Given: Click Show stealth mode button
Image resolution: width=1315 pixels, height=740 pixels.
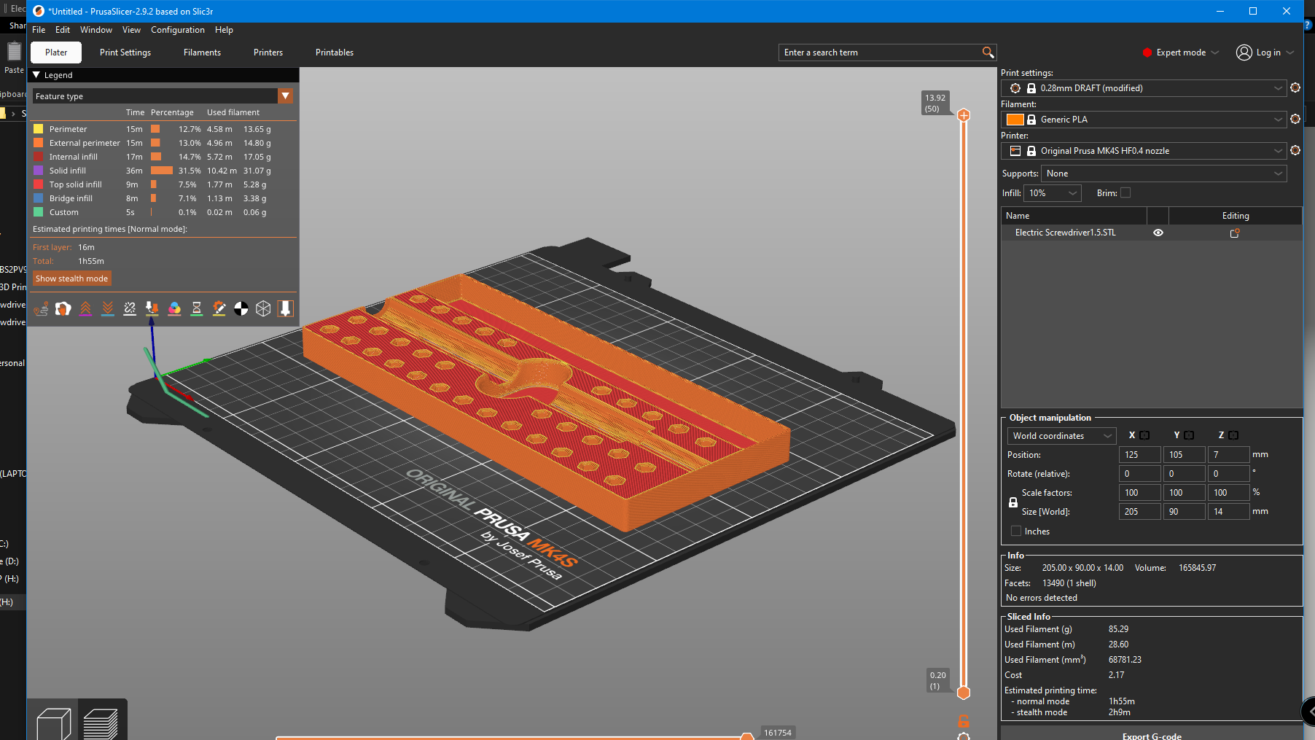Looking at the screenshot, I should (71, 279).
